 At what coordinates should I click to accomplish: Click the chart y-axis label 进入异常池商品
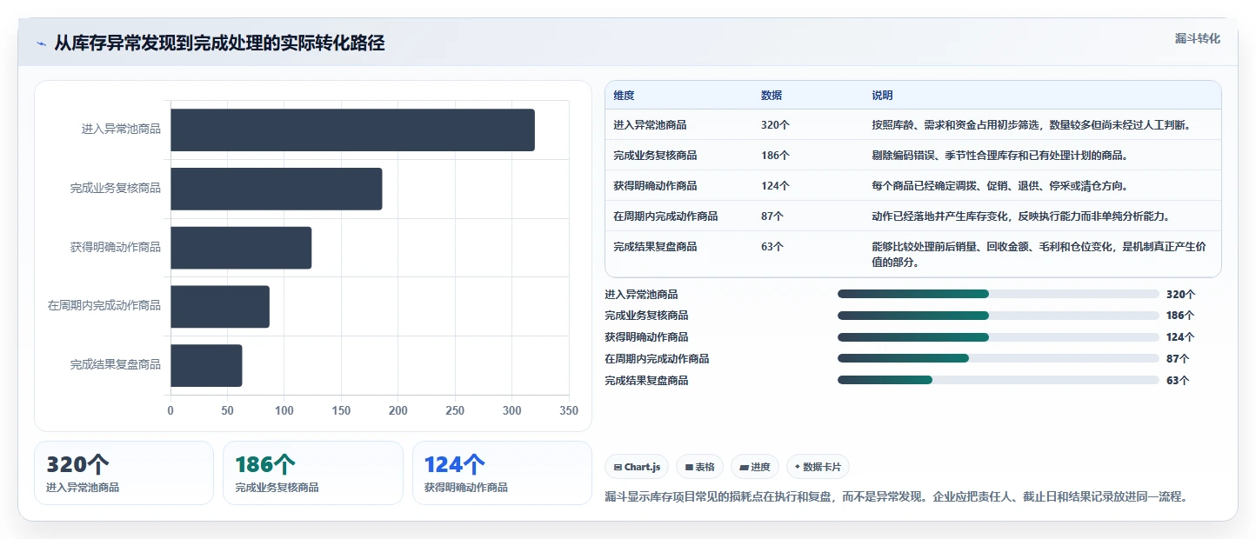point(121,130)
